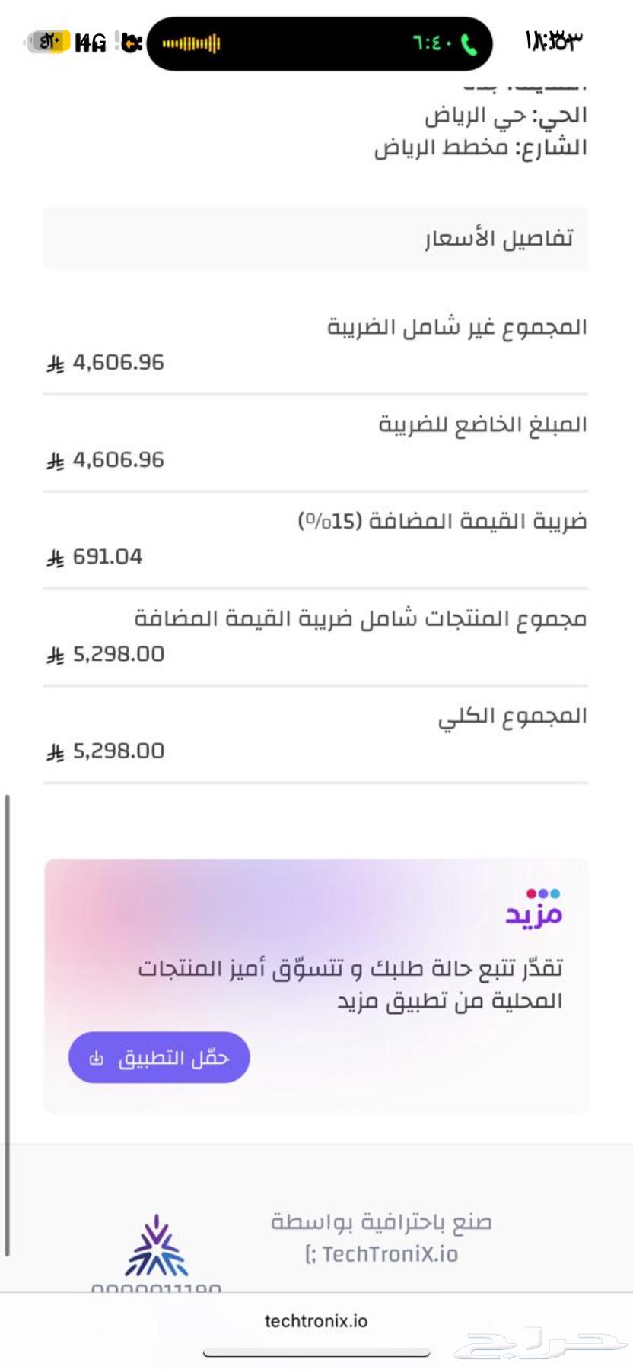Tap the Mazeed promo banner text
Viewport: 633px width, 1369px height.
(350, 984)
